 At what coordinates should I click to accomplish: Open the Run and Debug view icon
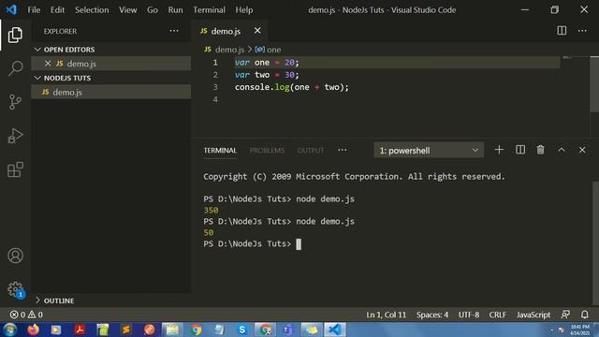tap(15, 136)
